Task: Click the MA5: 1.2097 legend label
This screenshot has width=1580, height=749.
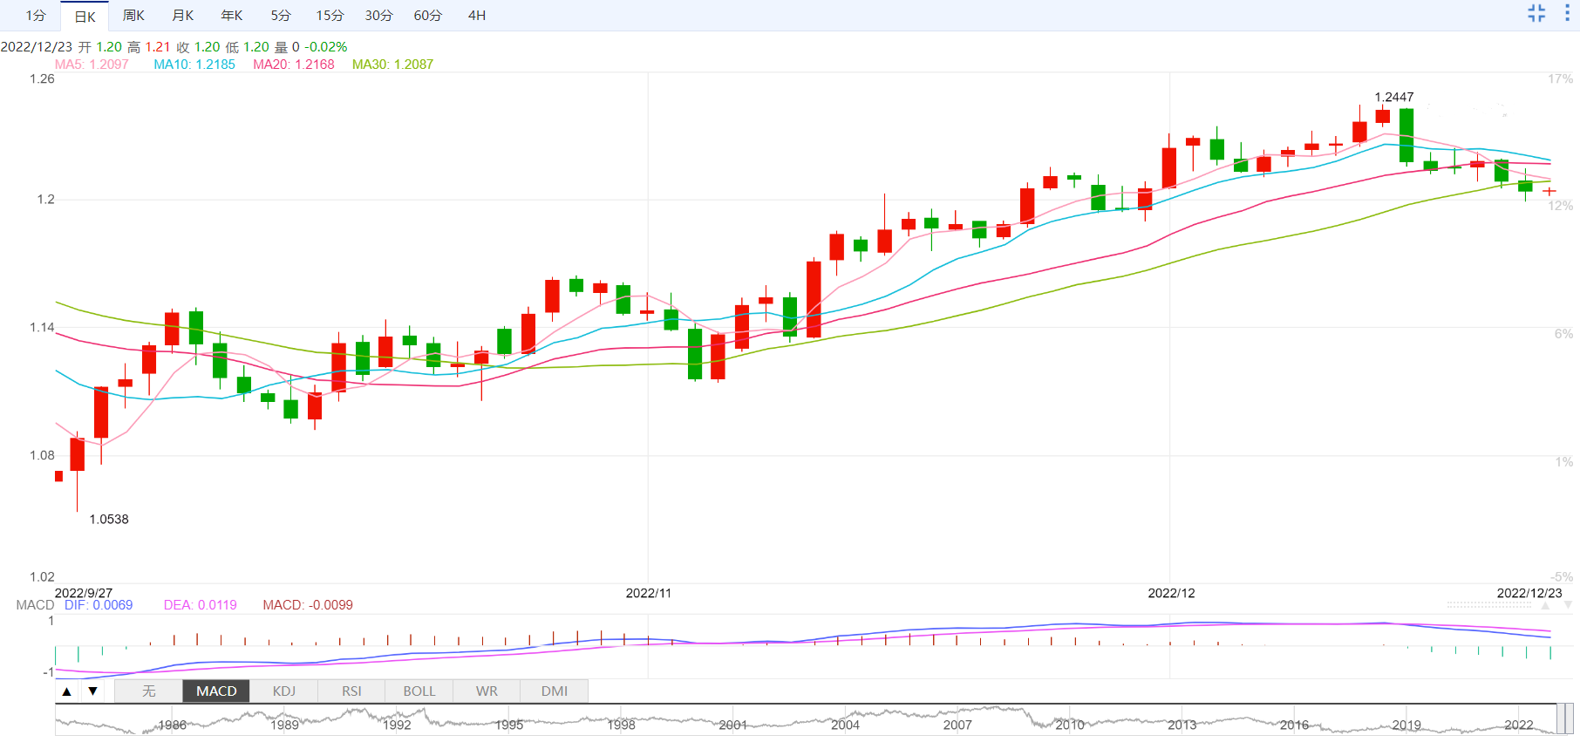Action: (x=92, y=65)
